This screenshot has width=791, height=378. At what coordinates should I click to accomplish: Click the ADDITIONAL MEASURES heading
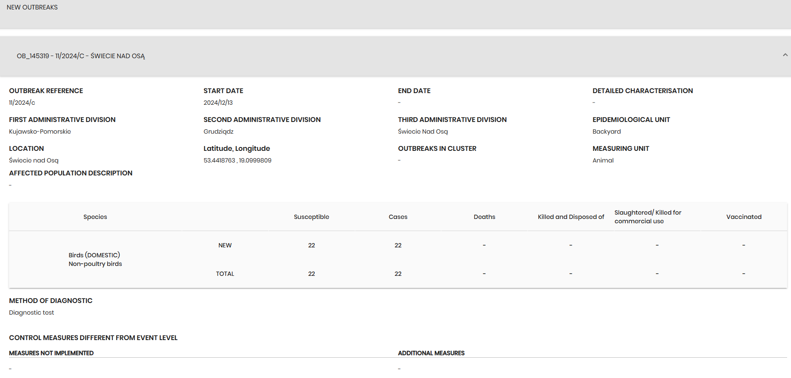[x=431, y=353]
